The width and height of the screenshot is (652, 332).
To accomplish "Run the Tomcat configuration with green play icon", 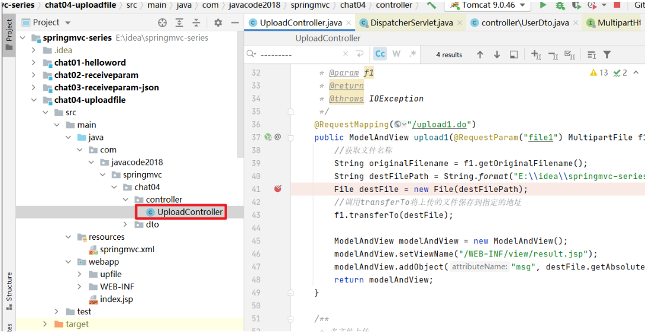I will (543, 5).
